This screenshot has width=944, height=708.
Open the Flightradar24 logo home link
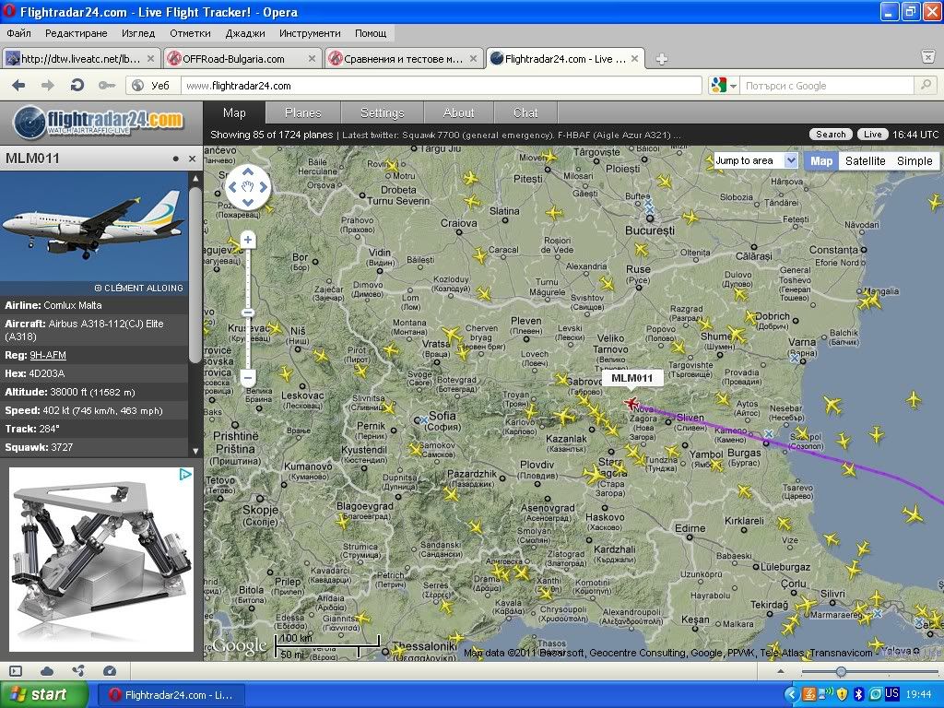[x=98, y=123]
